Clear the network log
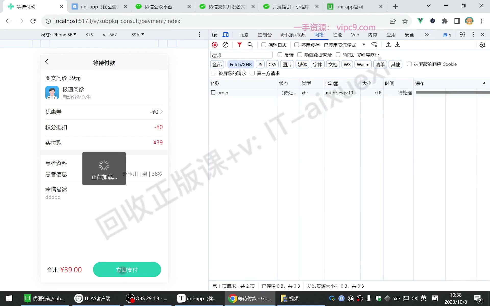 (225, 45)
